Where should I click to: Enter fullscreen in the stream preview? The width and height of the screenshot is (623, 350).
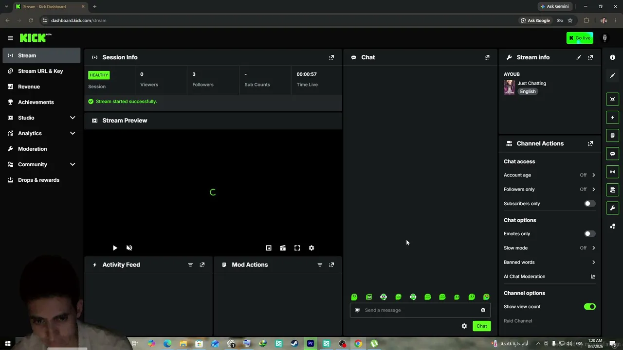tap(297, 248)
